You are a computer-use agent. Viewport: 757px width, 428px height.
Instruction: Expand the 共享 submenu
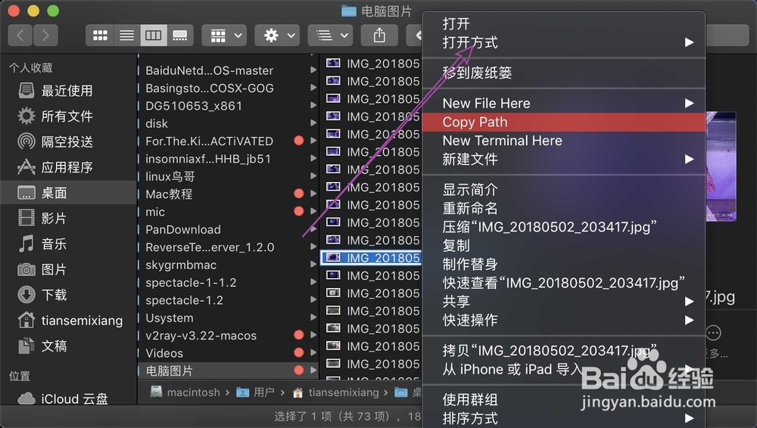coord(563,302)
